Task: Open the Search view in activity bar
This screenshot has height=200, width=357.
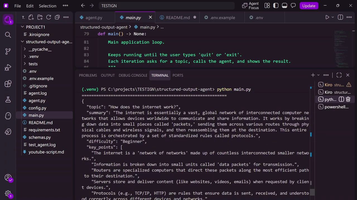Action: click(8, 35)
